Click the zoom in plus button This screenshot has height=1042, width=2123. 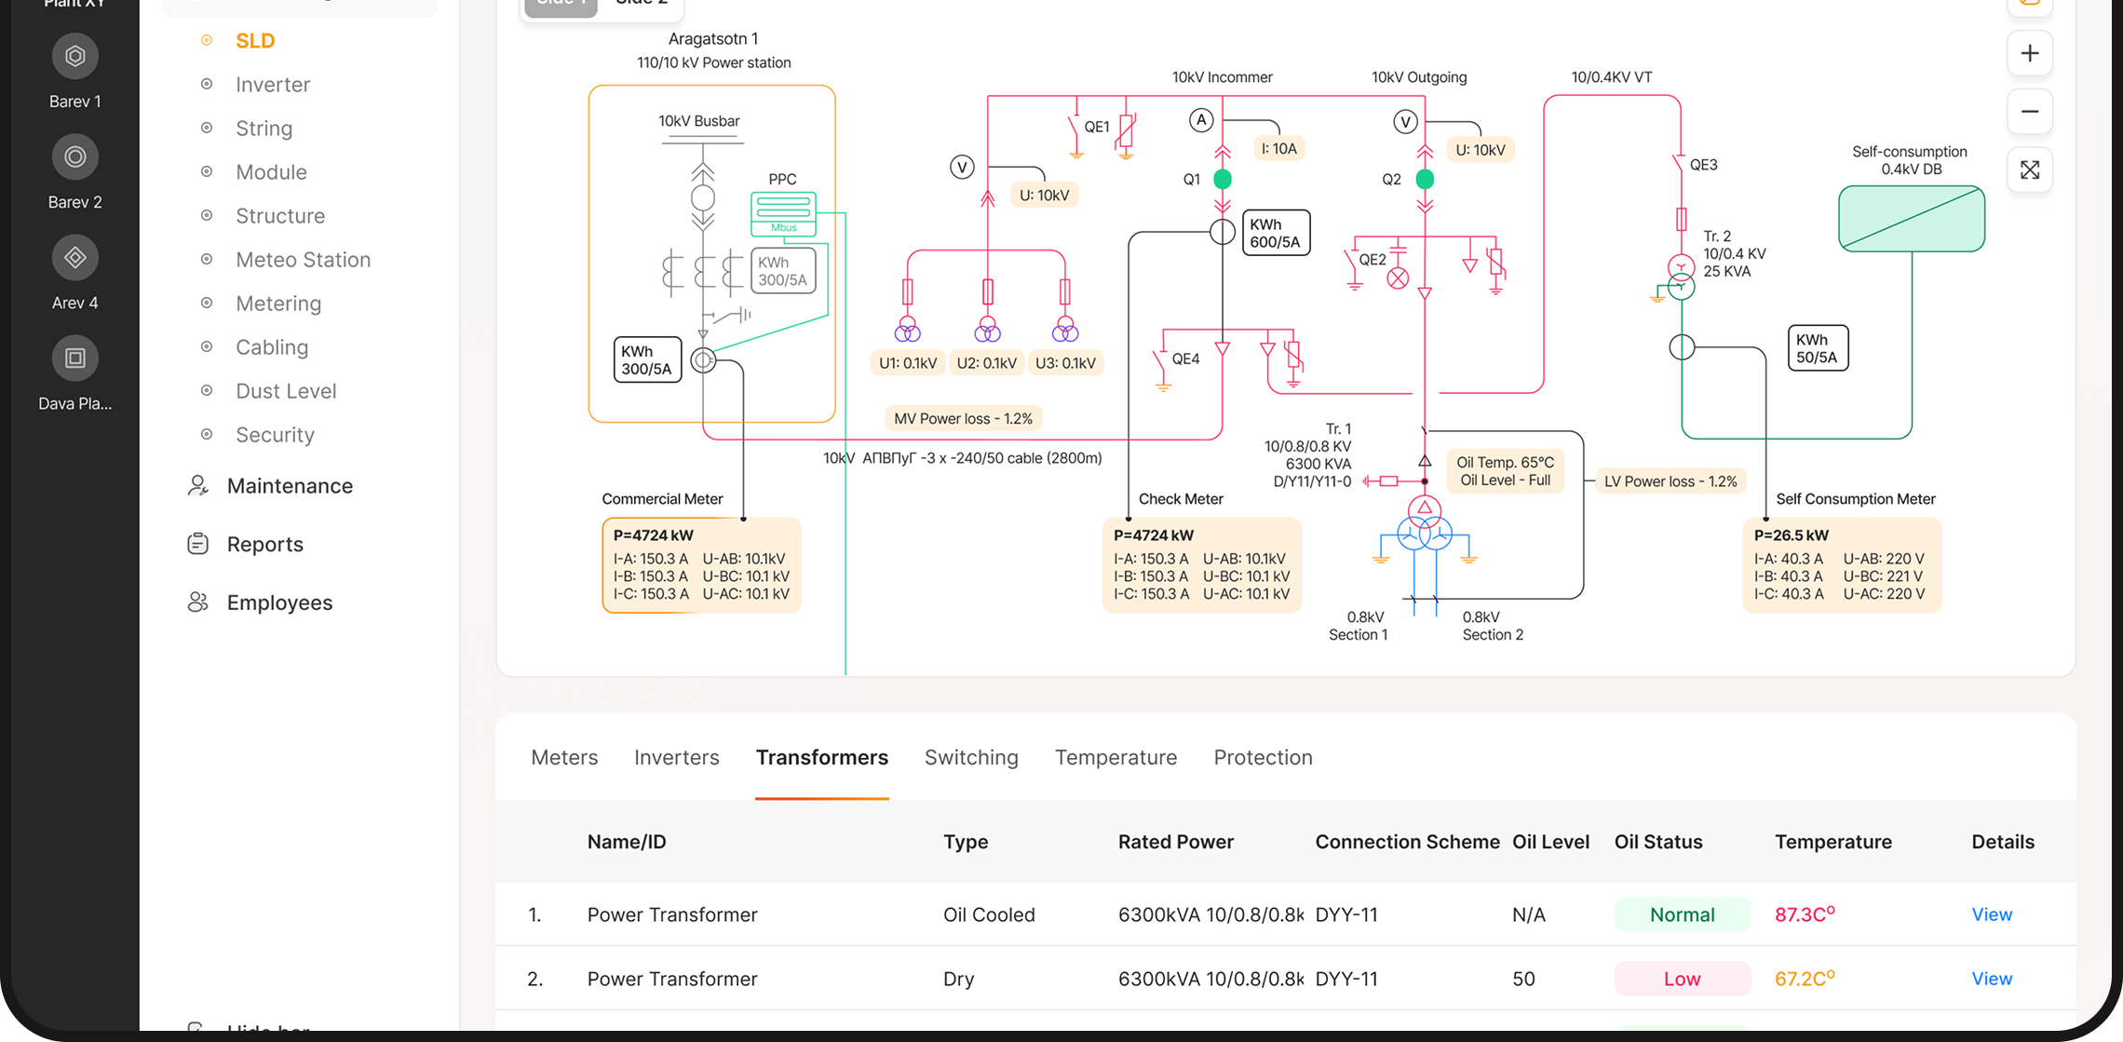click(2029, 54)
